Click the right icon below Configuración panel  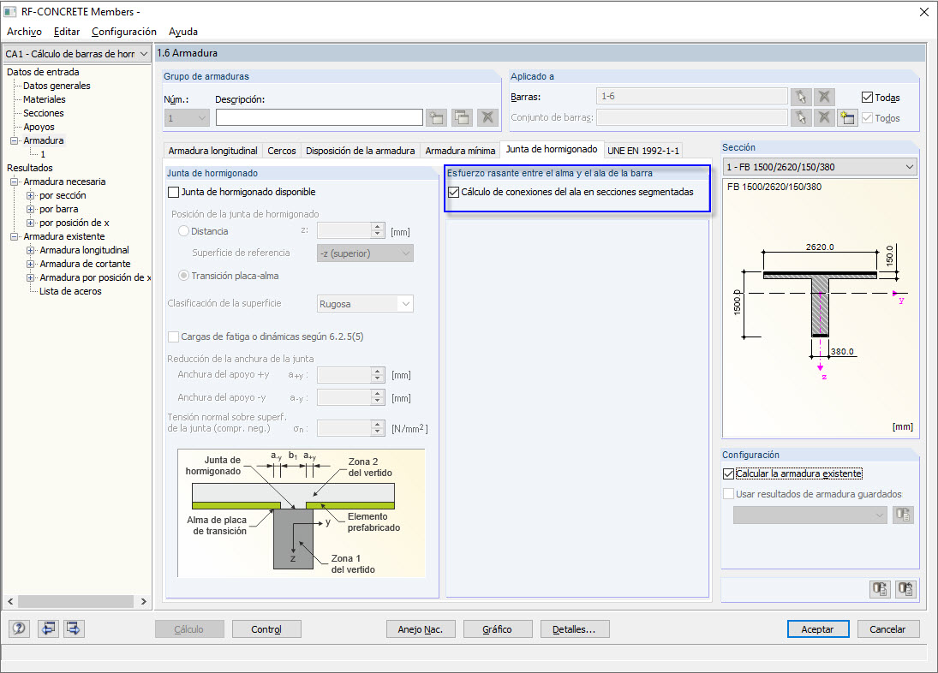pyautogui.click(x=905, y=589)
